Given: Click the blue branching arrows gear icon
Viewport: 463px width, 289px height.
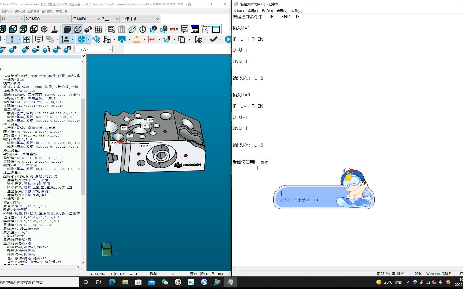Looking at the screenshot, I should (96, 39).
